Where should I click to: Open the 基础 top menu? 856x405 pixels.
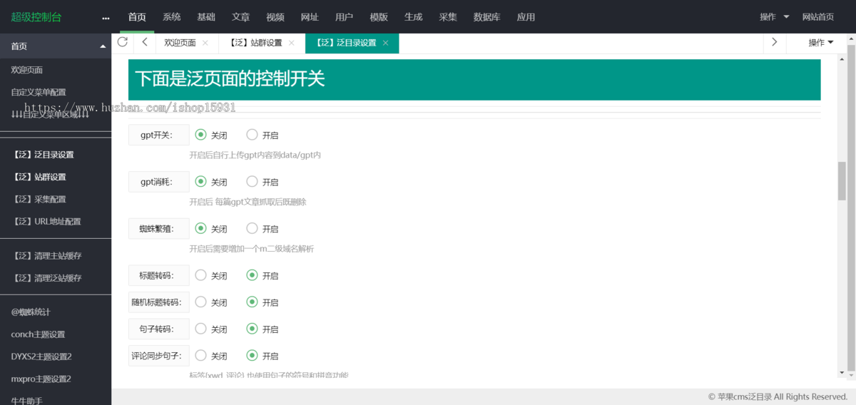click(x=206, y=17)
